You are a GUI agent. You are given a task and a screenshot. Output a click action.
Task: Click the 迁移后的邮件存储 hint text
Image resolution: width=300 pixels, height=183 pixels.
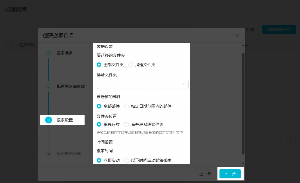pyautogui.click(x=140, y=132)
